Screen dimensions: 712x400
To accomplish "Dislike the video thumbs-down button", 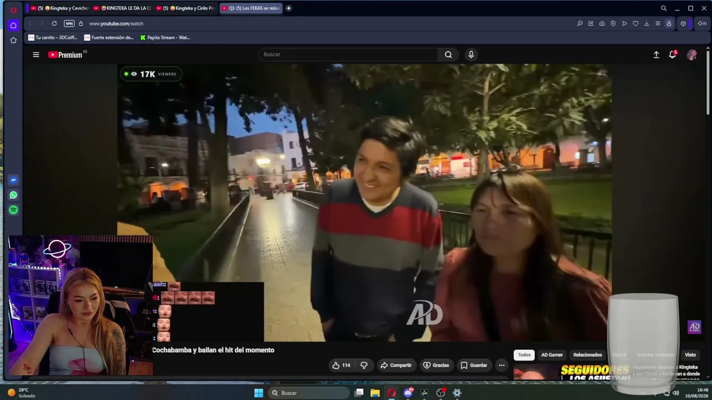I will [x=364, y=365].
